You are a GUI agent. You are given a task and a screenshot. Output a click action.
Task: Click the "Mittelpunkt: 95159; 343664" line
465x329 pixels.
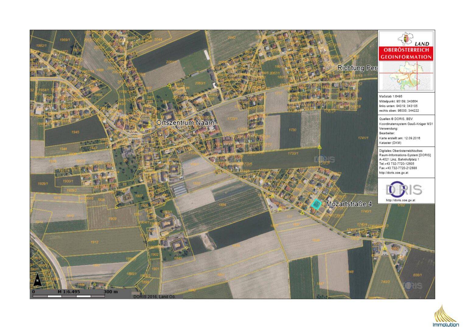click(x=398, y=101)
